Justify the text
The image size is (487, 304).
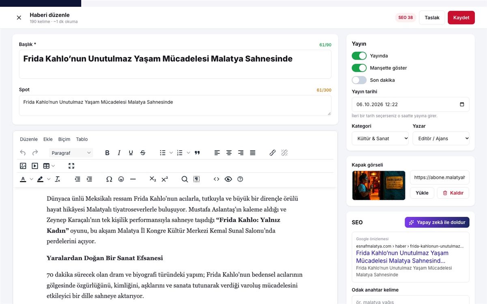(252, 153)
